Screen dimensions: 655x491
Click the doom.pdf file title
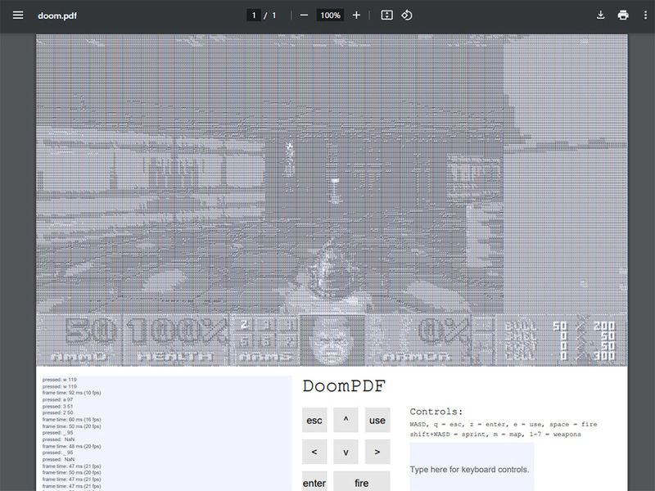pyautogui.click(x=57, y=16)
